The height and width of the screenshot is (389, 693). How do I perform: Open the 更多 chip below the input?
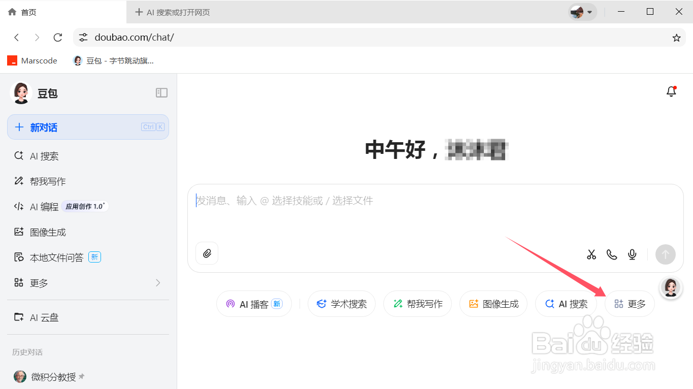point(630,304)
